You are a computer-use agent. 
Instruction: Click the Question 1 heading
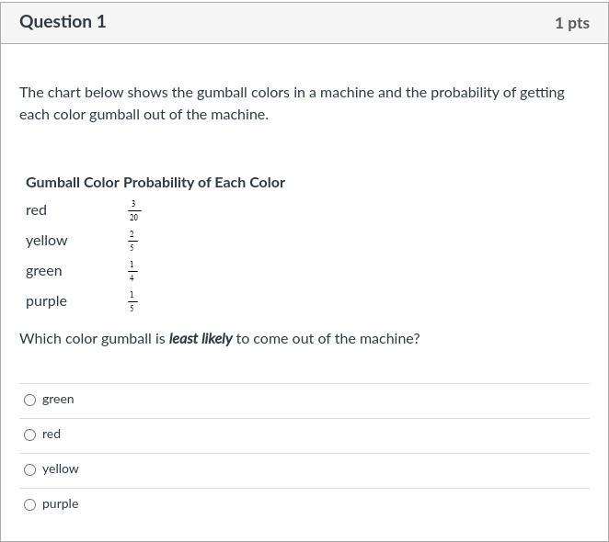coord(63,22)
